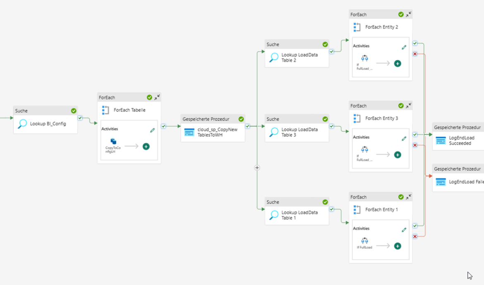Click the Lookup LoadData Table 2 icon
This screenshot has height=285, width=484.
click(x=273, y=57)
